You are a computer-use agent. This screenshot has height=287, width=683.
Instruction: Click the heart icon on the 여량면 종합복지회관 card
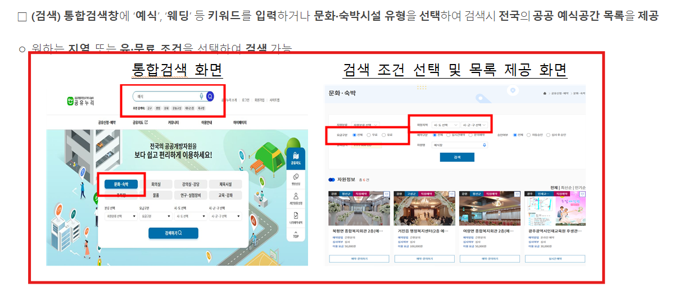[517, 194]
